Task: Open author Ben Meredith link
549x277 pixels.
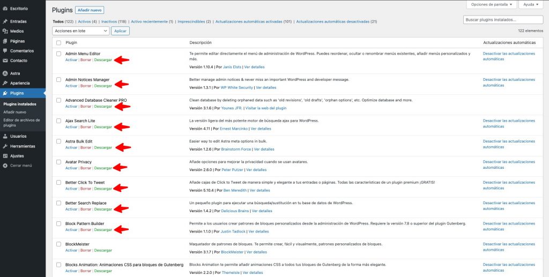Action: click(235, 191)
